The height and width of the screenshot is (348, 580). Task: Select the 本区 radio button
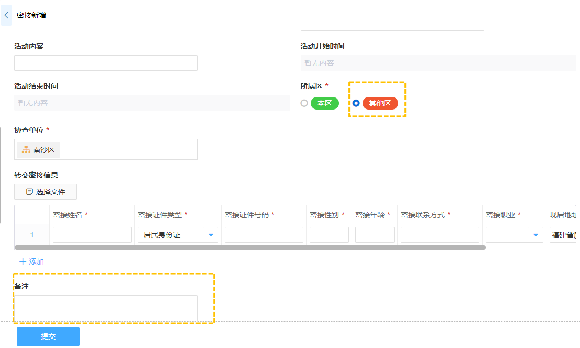pyautogui.click(x=304, y=103)
